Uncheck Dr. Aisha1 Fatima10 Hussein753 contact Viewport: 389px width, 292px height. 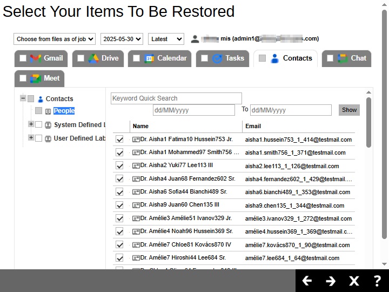coord(119,140)
